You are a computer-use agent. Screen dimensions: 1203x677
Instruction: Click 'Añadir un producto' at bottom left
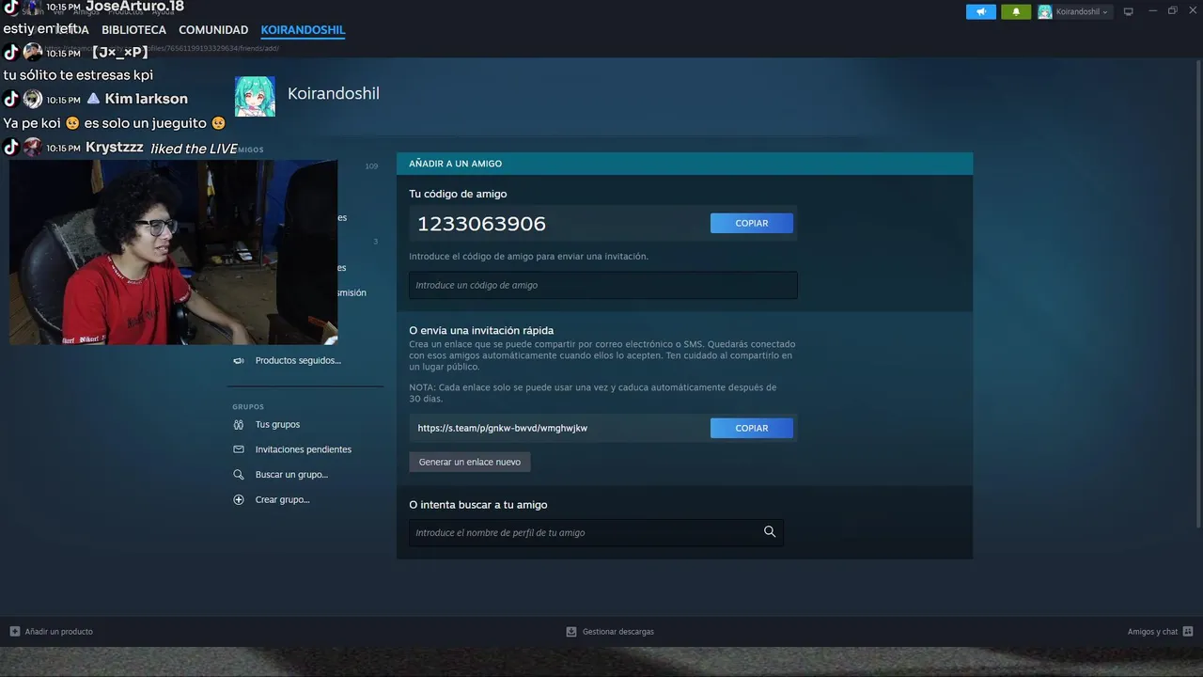pyautogui.click(x=59, y=632)
